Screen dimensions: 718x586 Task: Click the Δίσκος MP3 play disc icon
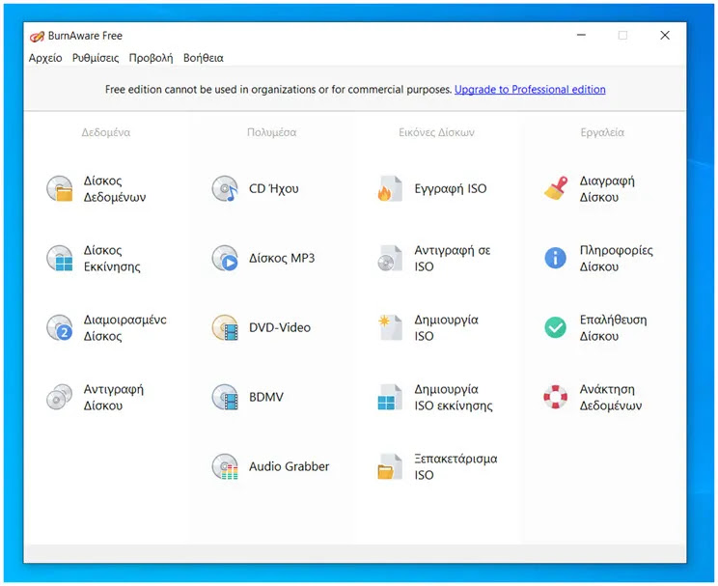coord(225,259)
